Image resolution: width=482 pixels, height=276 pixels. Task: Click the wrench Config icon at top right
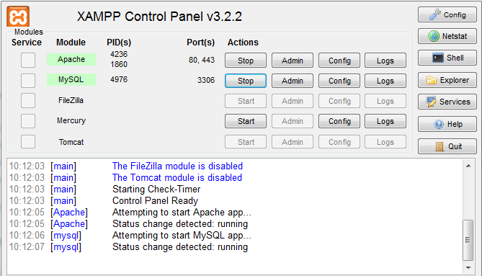point(435,14)
